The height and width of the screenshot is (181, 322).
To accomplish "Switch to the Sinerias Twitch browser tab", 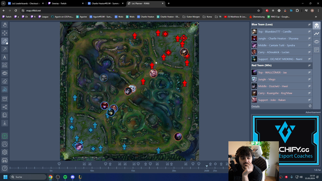I will (x=66, y=4).
